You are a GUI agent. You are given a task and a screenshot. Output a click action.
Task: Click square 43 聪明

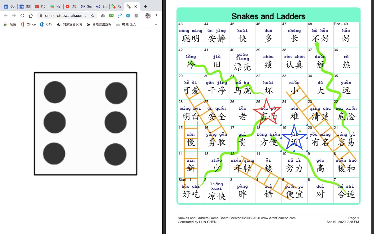click(x=191, y=35)
